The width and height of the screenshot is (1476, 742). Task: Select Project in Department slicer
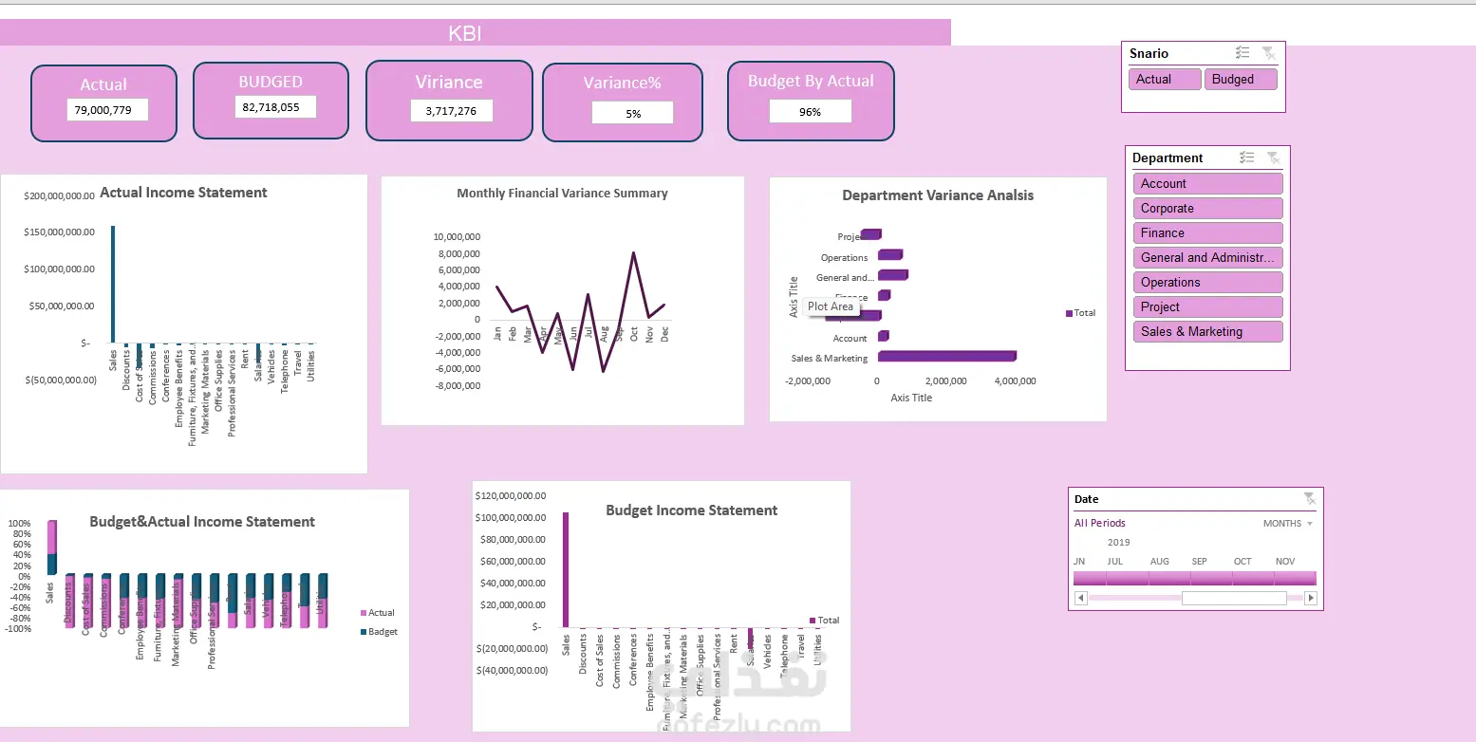[1207, 306]
